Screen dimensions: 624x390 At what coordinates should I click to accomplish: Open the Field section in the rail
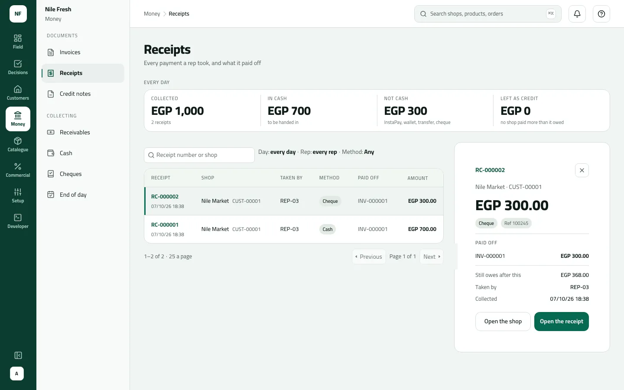tap(18, 42)
